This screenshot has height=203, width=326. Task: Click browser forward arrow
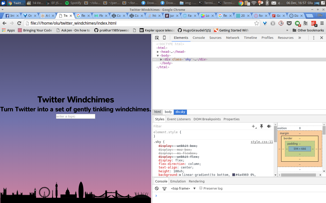coord(12,23)
